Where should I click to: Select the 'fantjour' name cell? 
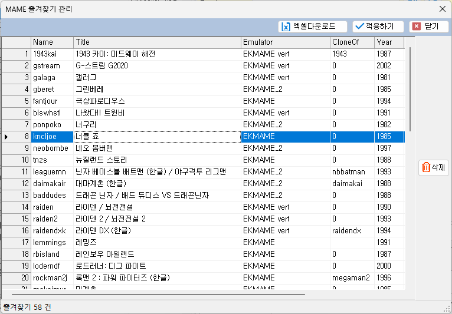(x=52, y=101)
